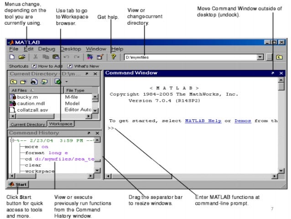
Task: Undock the Command Window
Action: (x=273, y=73)
